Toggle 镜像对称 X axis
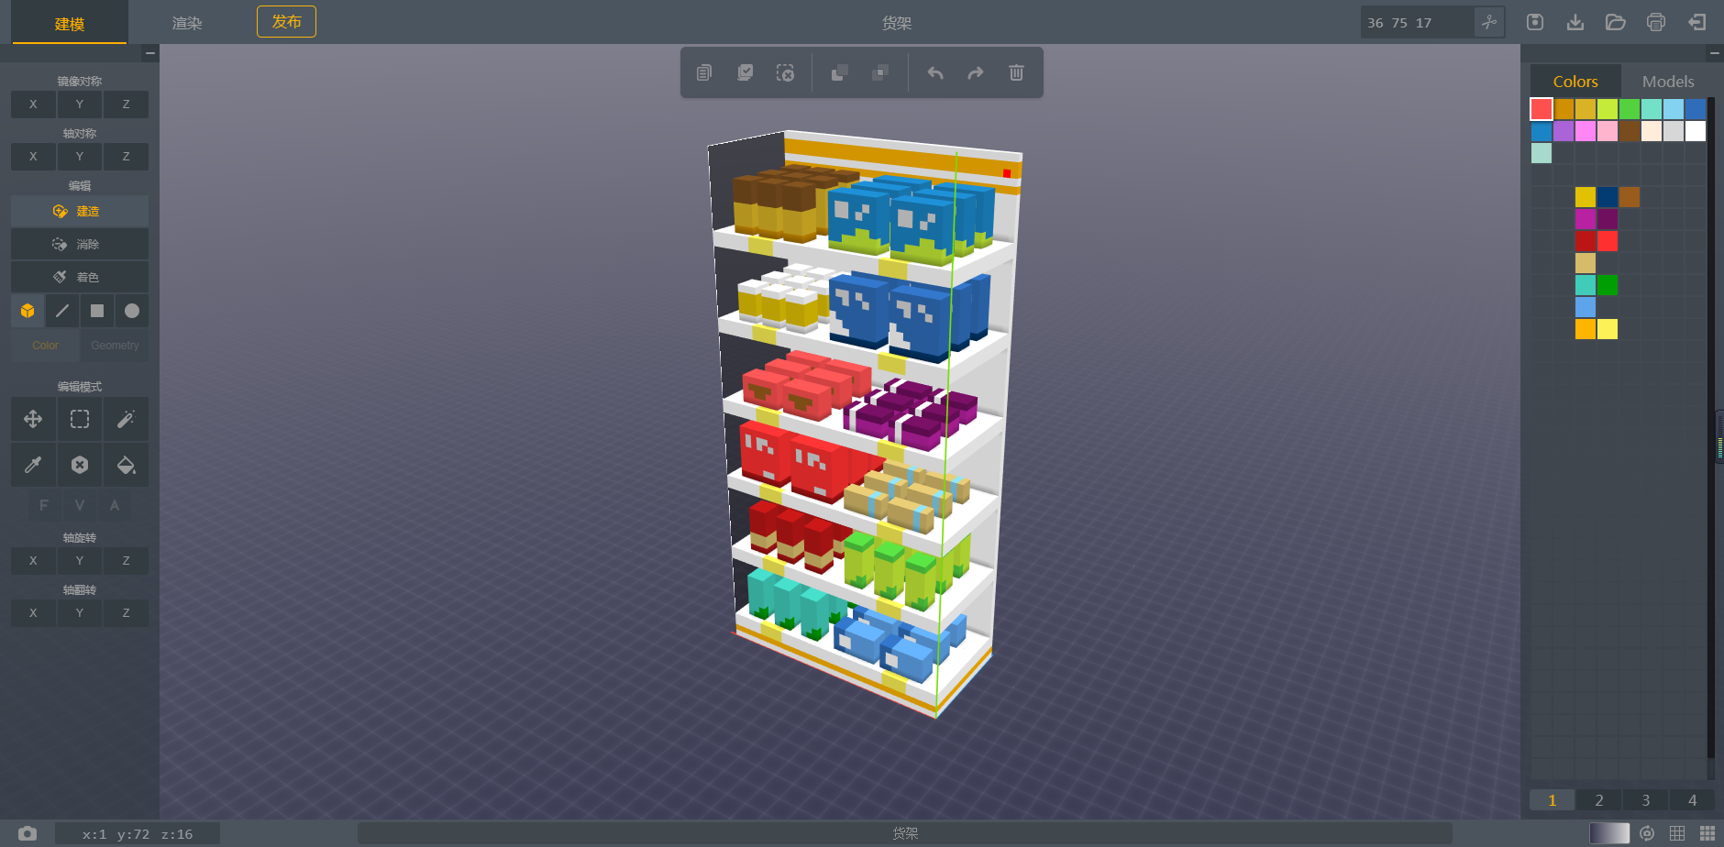This screenshot has height=847, width=1724. 33,104
